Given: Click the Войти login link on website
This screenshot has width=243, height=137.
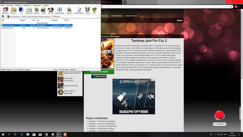Looking at the screenshot, I should pos(180,20).
